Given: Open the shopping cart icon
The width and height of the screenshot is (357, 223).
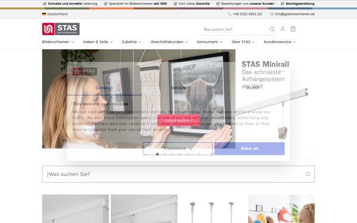Looking at the screenshot, I should pyautogui.click(x=293, y=29).
